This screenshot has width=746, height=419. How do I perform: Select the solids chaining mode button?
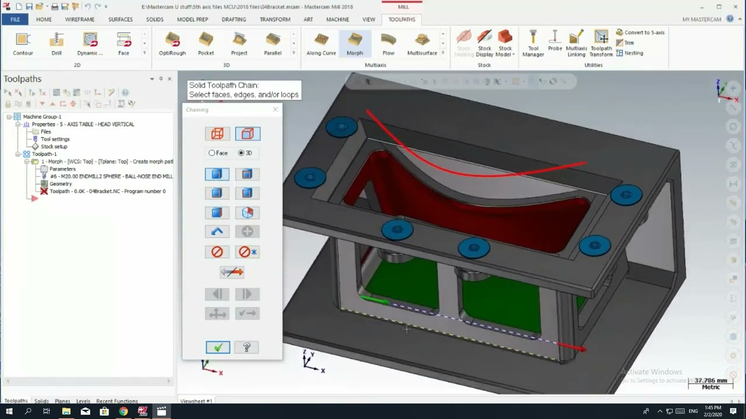(248, 134)
